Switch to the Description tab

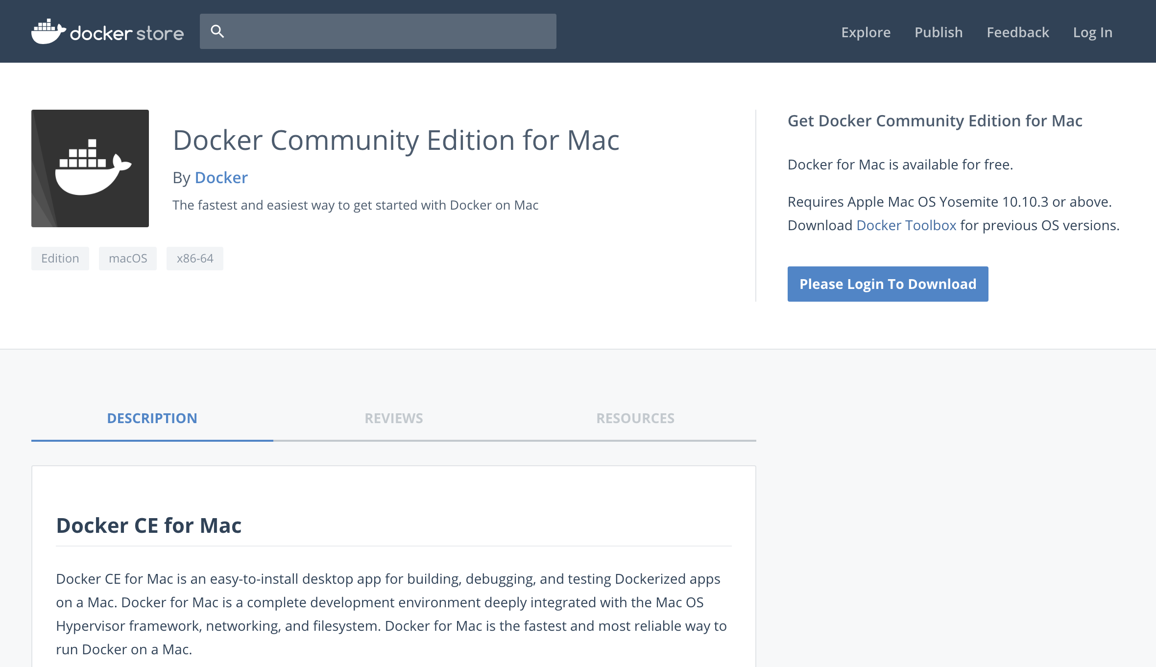(152, 418)
